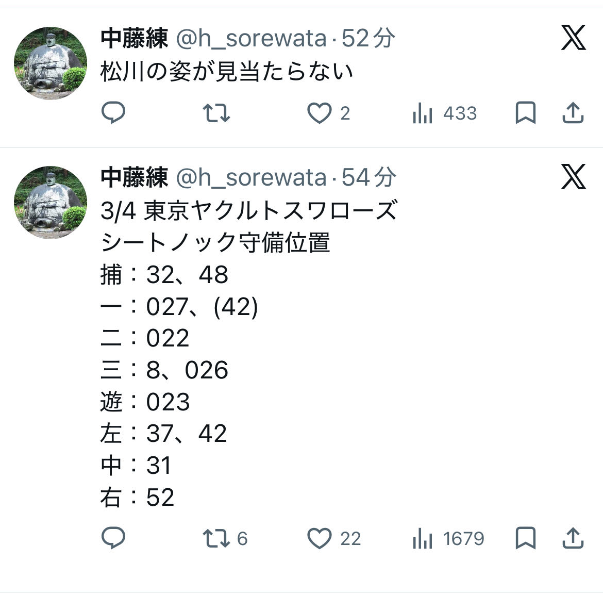View analytics showing 433 views
This screenshot has width=603, height=612.
tap(444, 113)
